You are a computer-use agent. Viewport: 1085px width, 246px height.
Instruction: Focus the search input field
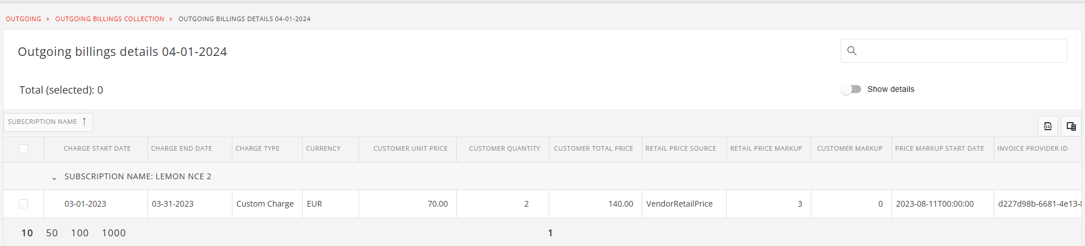coord(954,51)
